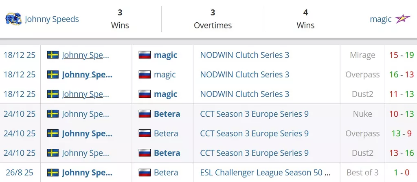
Task: Open the Johnny Speeds team header link
Action: (52, 19)
